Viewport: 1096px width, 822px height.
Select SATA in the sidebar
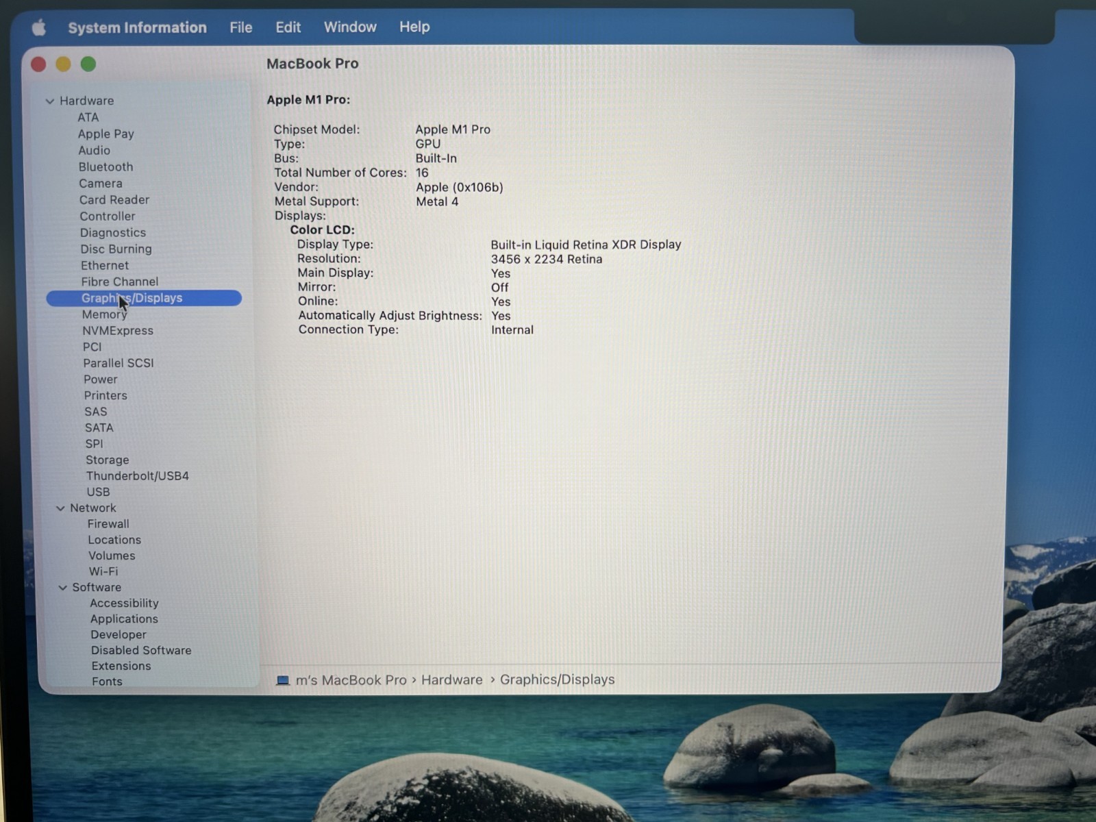[x=99, y=427]
